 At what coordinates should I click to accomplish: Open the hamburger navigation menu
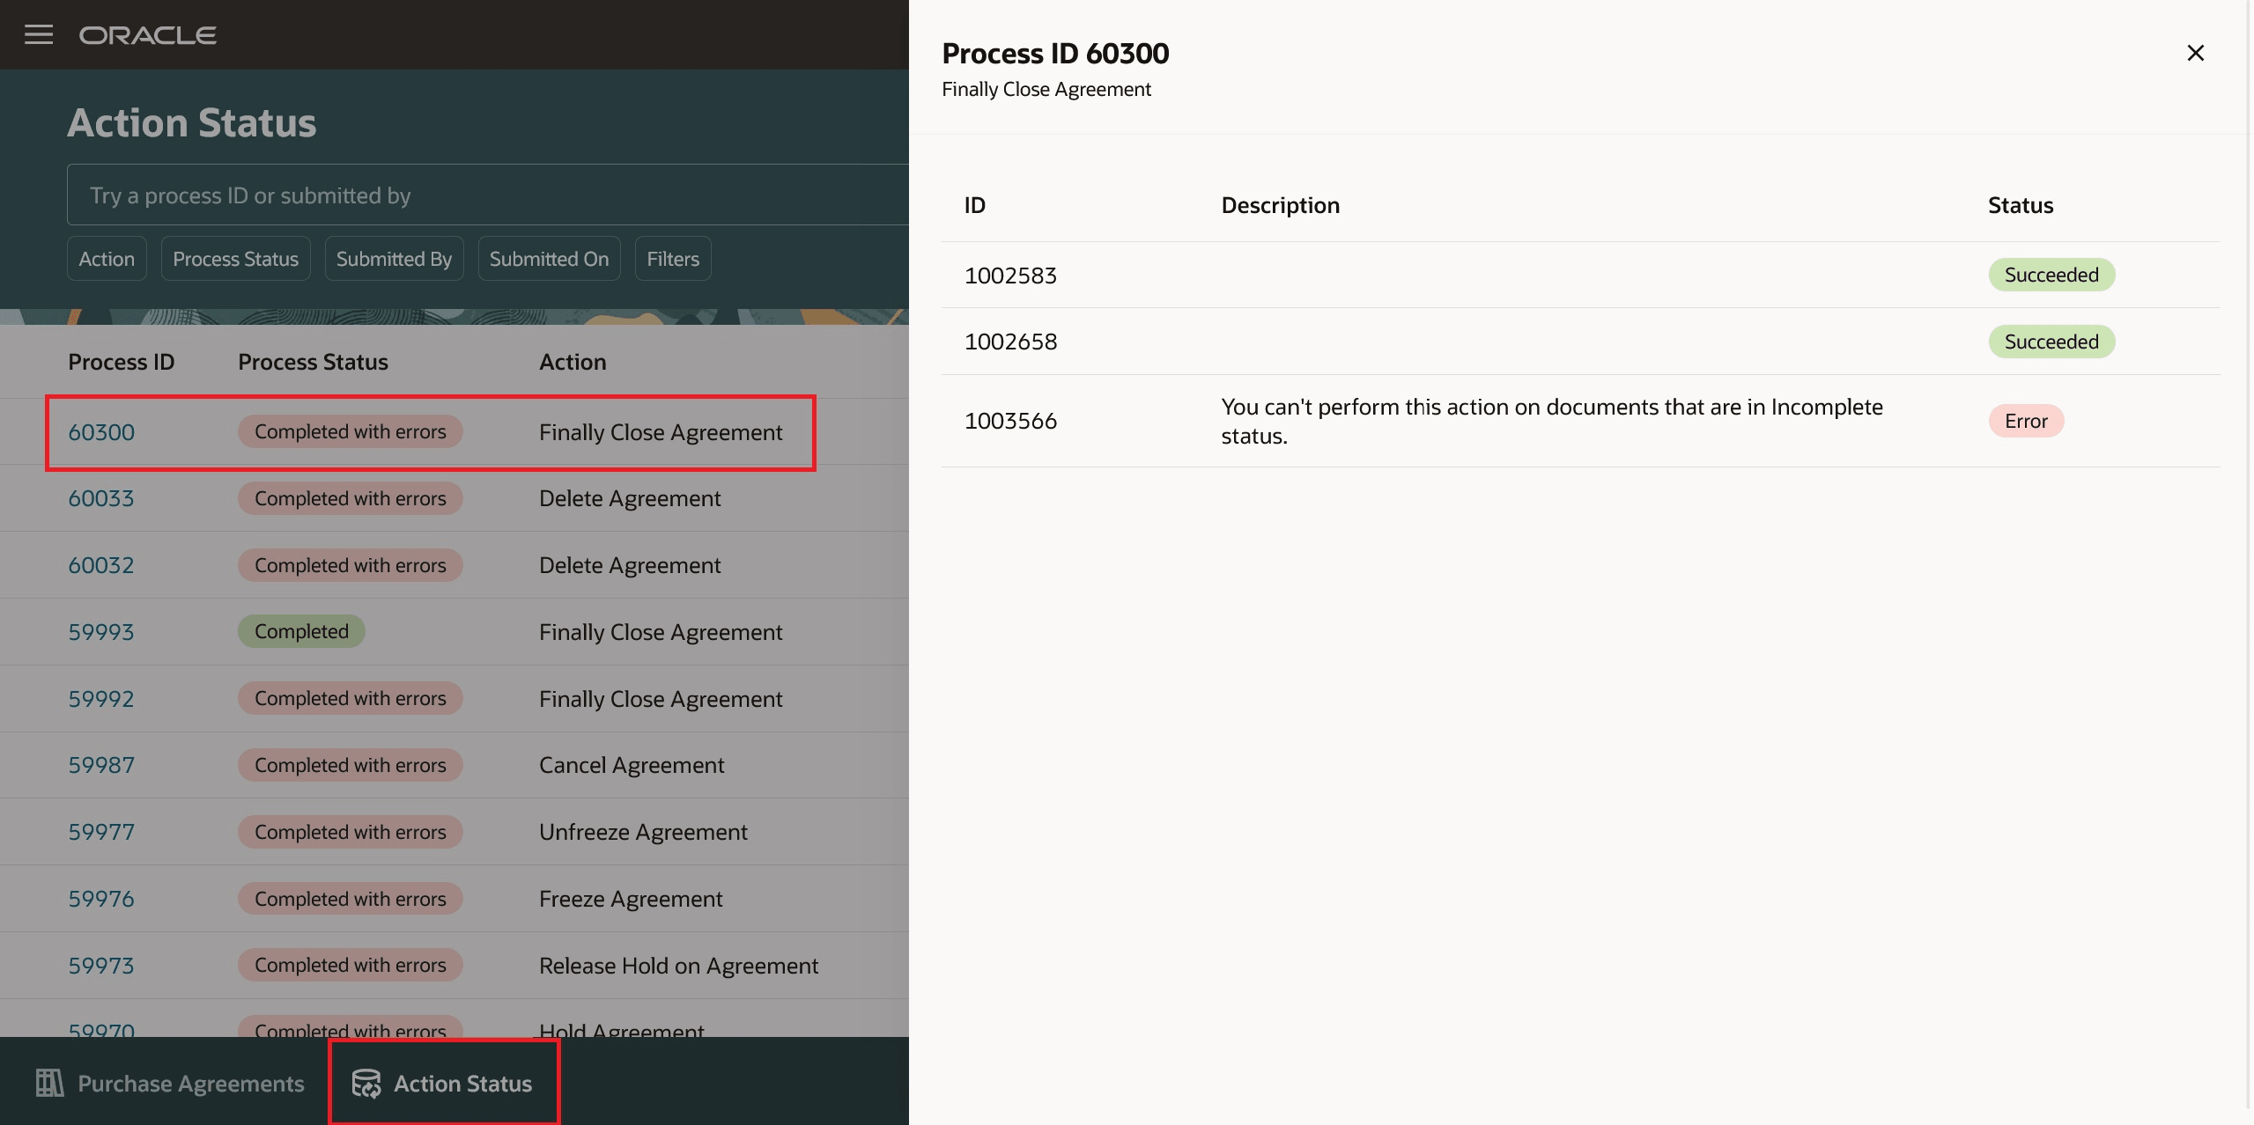pyautogui.click(x=38, y=35)
